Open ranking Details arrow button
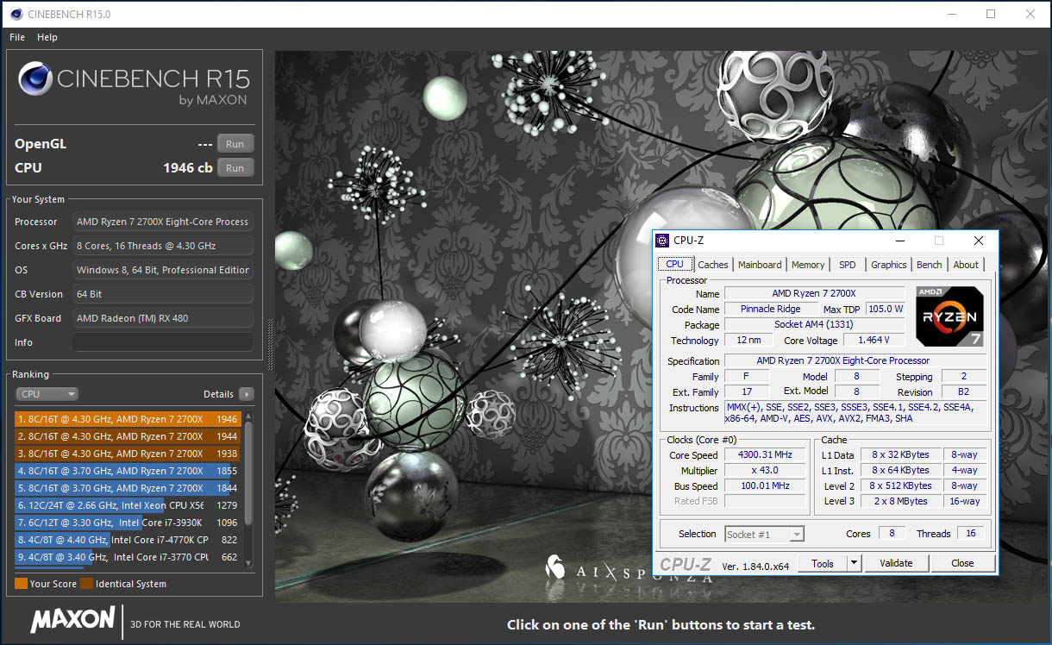Screen dimensions: 1052x645 pyautogui.click(x=247, y=394)
